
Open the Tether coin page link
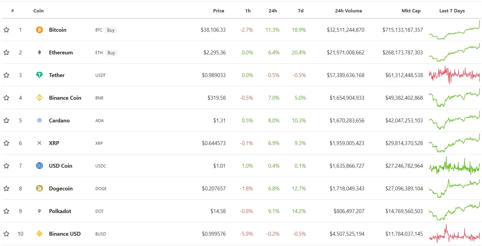pyautogui.click(x=57, y=75)
